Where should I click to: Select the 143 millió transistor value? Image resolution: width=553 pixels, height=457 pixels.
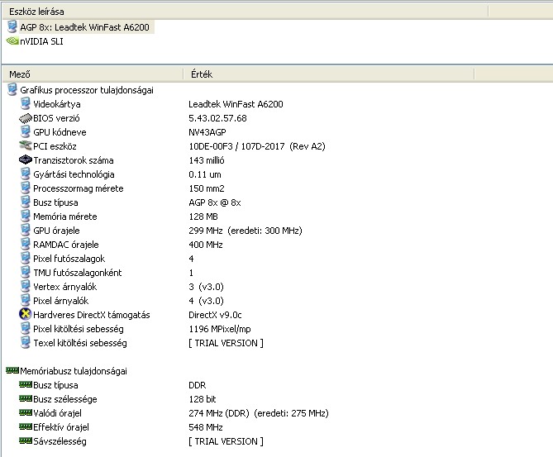tap(207, 160)
